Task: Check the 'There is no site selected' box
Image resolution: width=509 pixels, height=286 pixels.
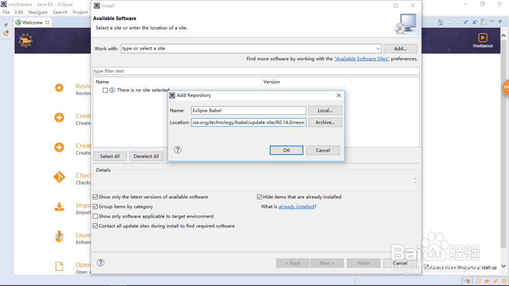Action: coord(105,90)
